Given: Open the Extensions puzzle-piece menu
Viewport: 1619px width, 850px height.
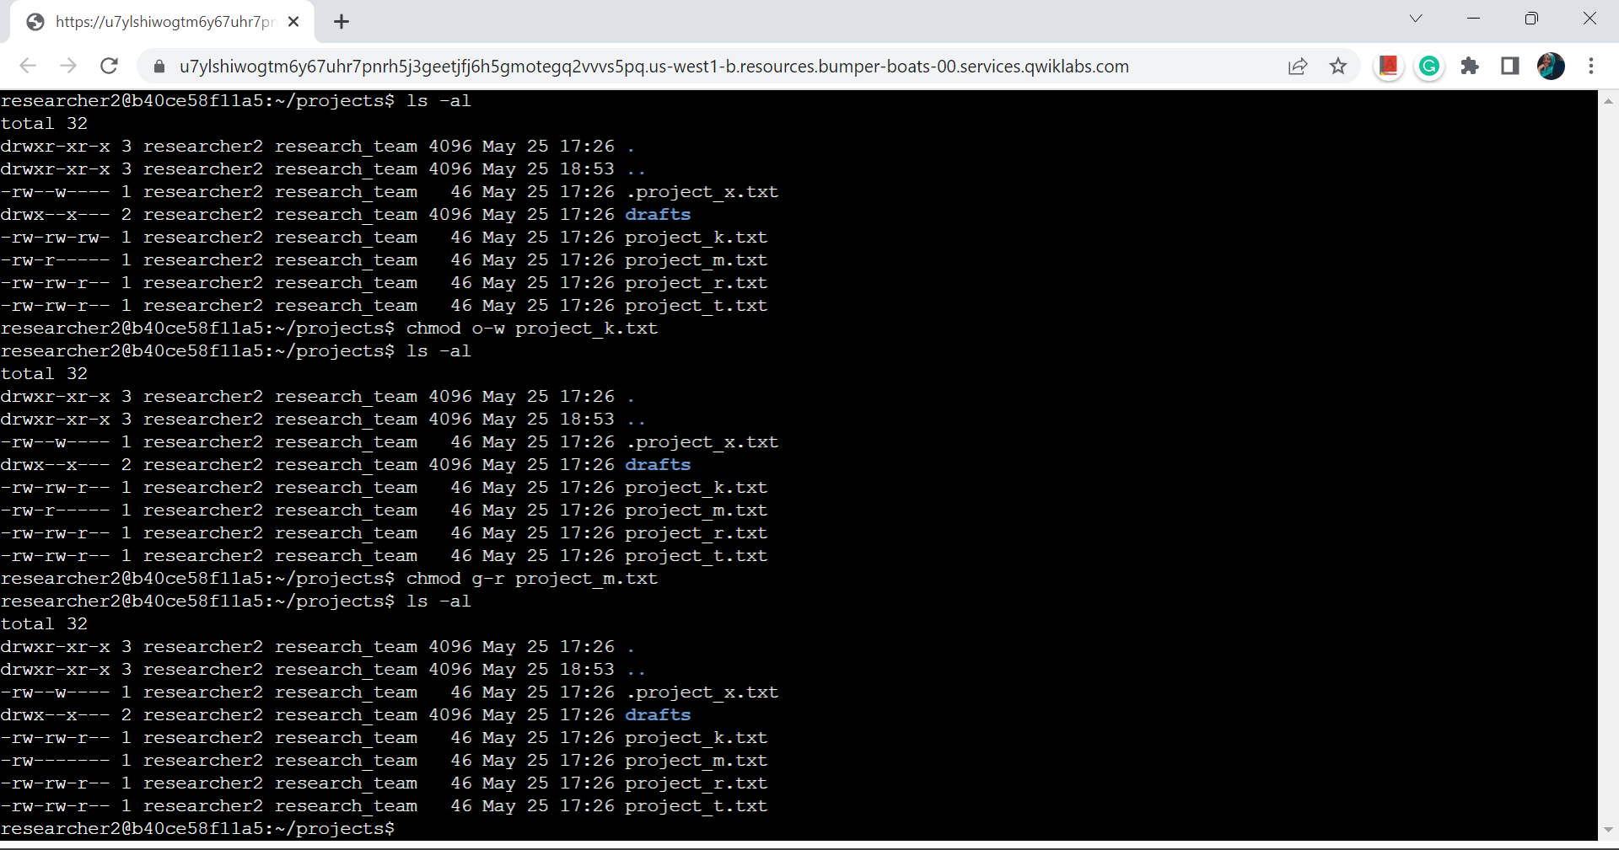Looking at the screenshot, I should (1470, 67).
